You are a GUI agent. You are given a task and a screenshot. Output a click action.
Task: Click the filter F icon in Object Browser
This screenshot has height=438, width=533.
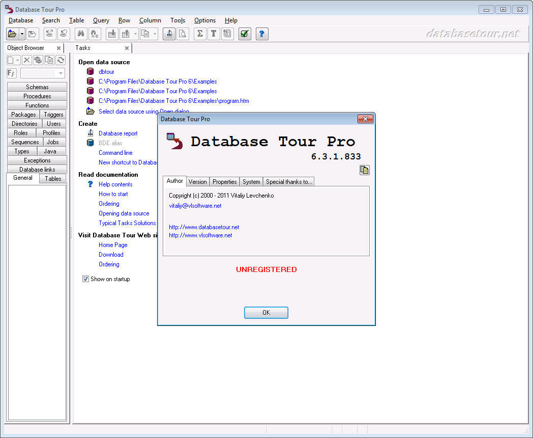point(12,73)
